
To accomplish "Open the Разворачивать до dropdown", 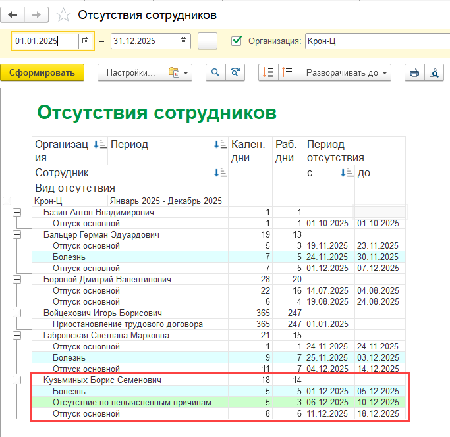I will pyautogui.click(x=345, y=72).
